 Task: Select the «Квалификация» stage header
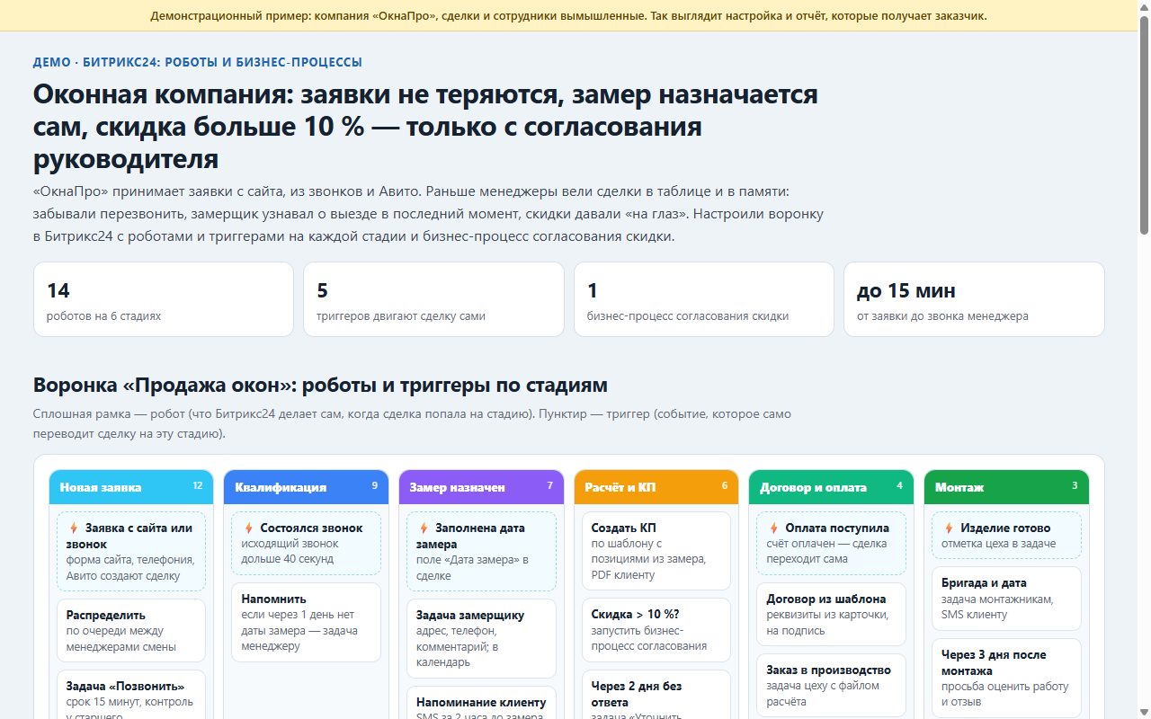coord(306,487)
